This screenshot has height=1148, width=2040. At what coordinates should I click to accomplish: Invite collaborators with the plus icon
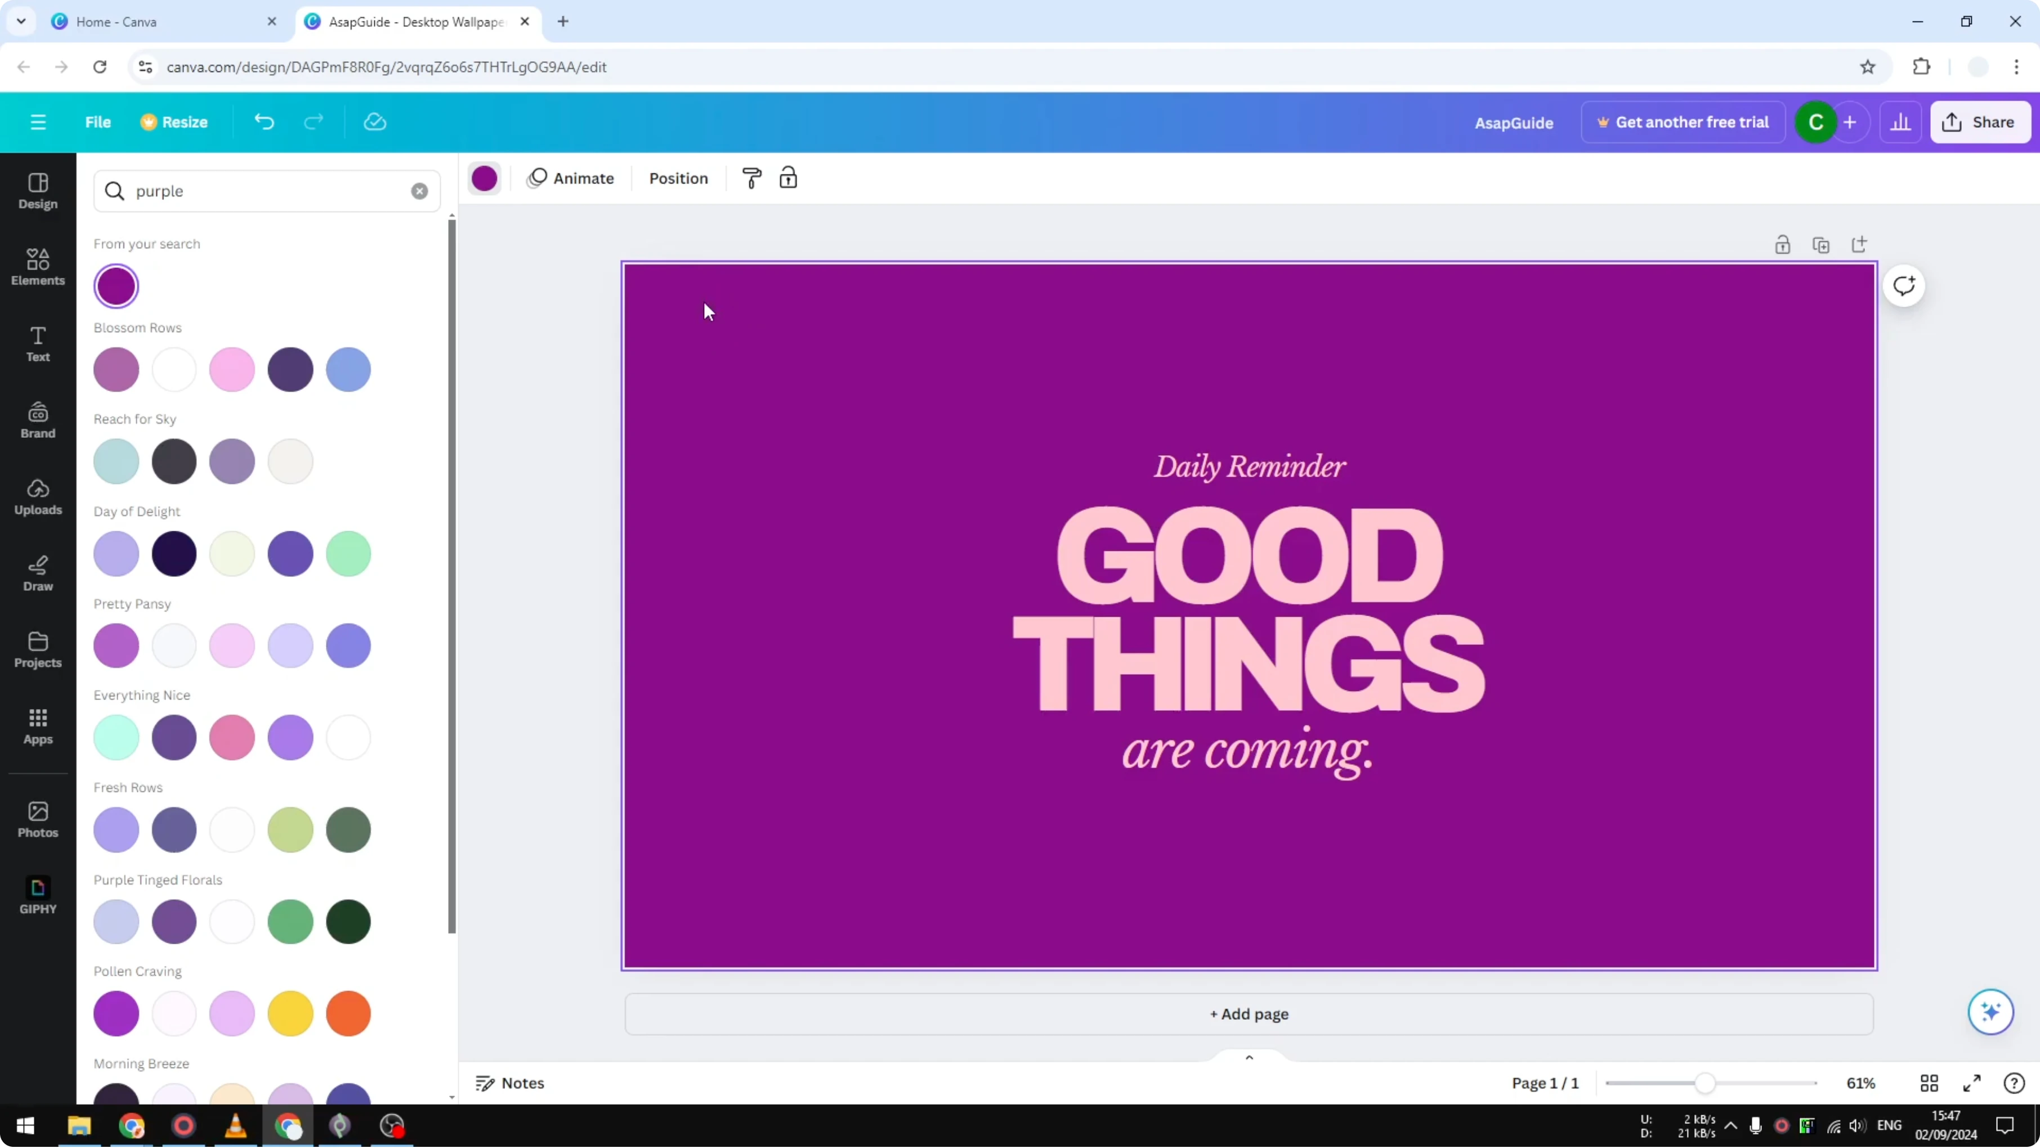point(1850,122)
